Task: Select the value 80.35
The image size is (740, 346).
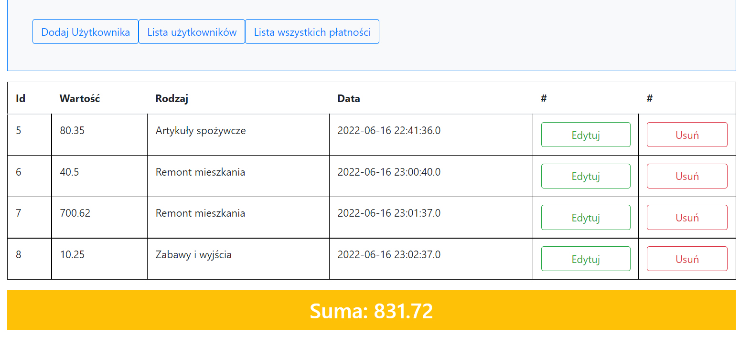Action: [x=72, y=130]
